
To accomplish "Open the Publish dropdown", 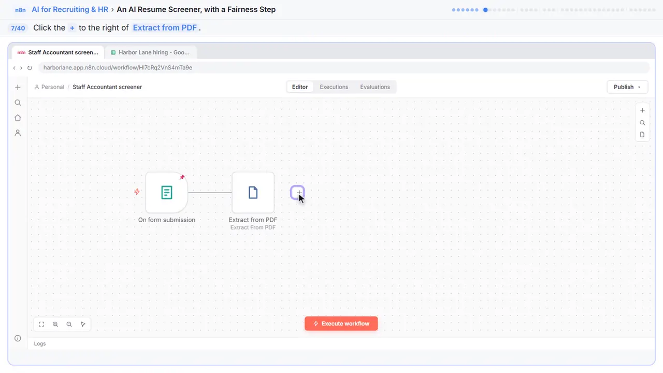I will 627,87.
